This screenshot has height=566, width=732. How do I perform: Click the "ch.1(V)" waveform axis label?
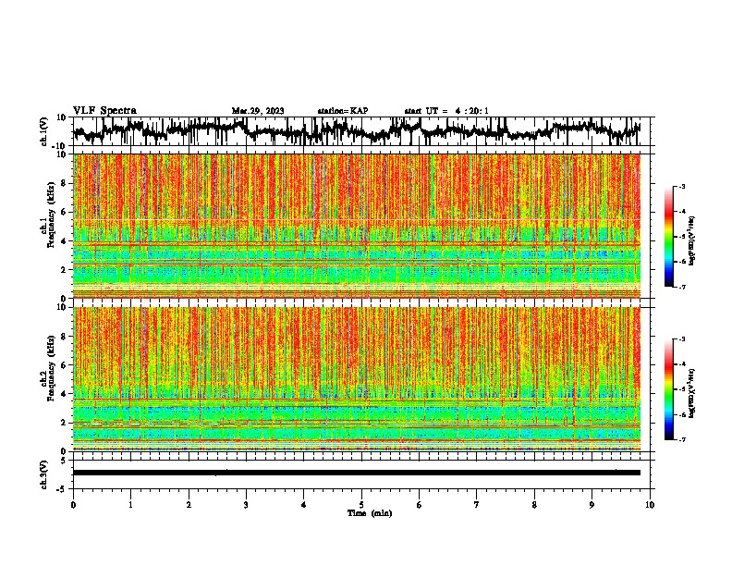click(x=44, y=131)
